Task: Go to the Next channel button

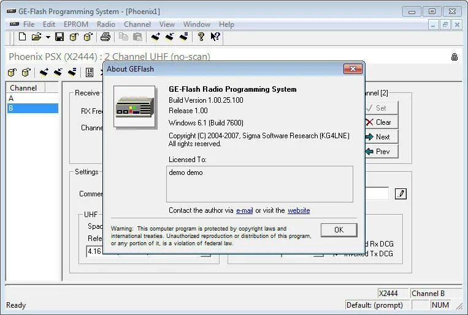Action: tap(382, 137)
